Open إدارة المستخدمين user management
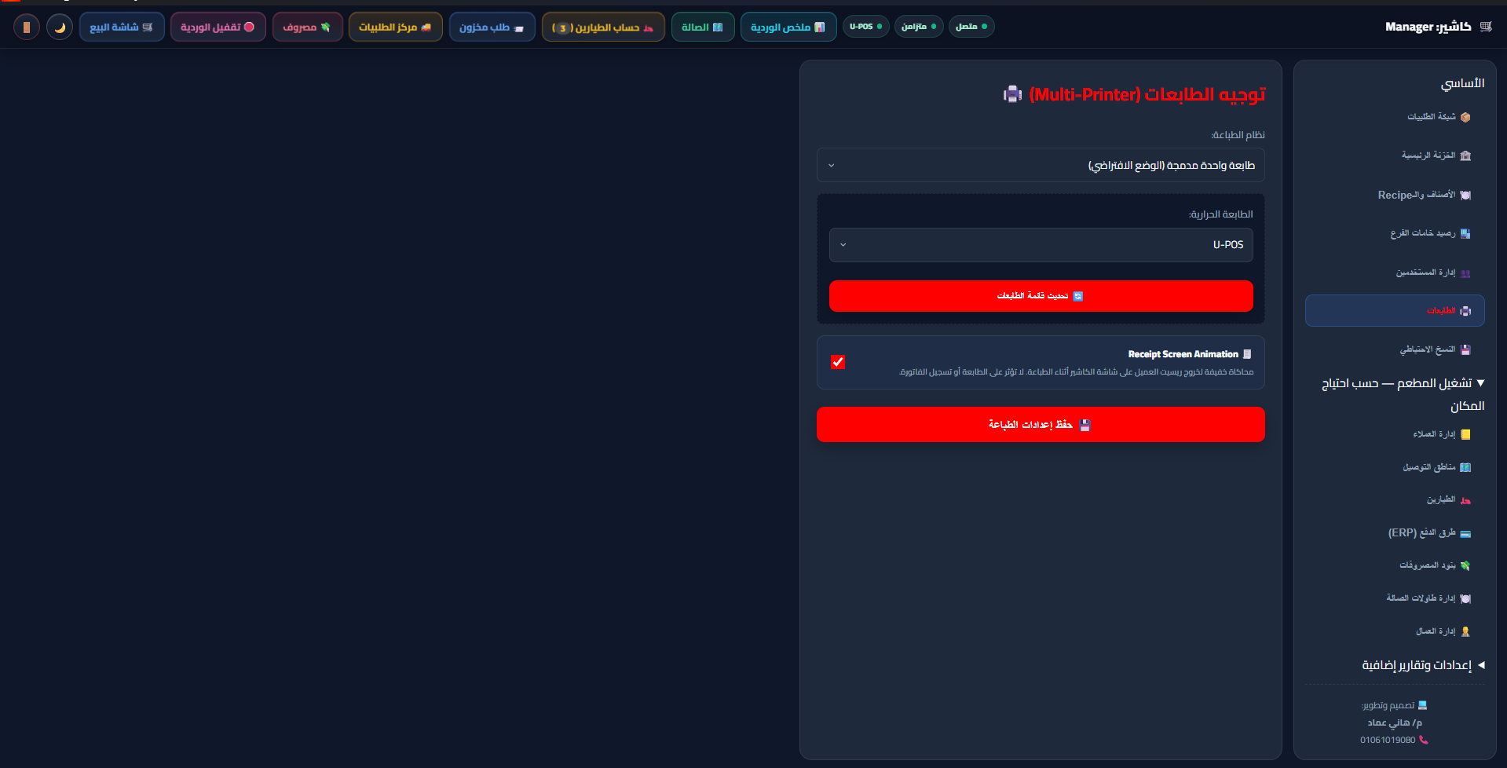The height and width of the screenshot is (768, 1507). click(1395, 272)
